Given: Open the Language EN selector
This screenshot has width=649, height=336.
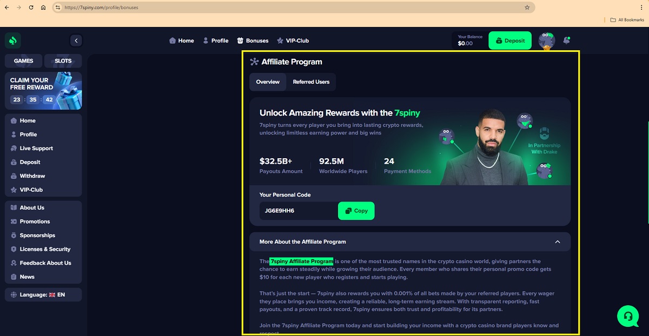Looking at the screenshot, I should click(x=43, y=295).
